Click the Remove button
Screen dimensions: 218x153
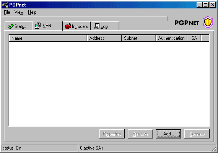(x=140, y=134)
